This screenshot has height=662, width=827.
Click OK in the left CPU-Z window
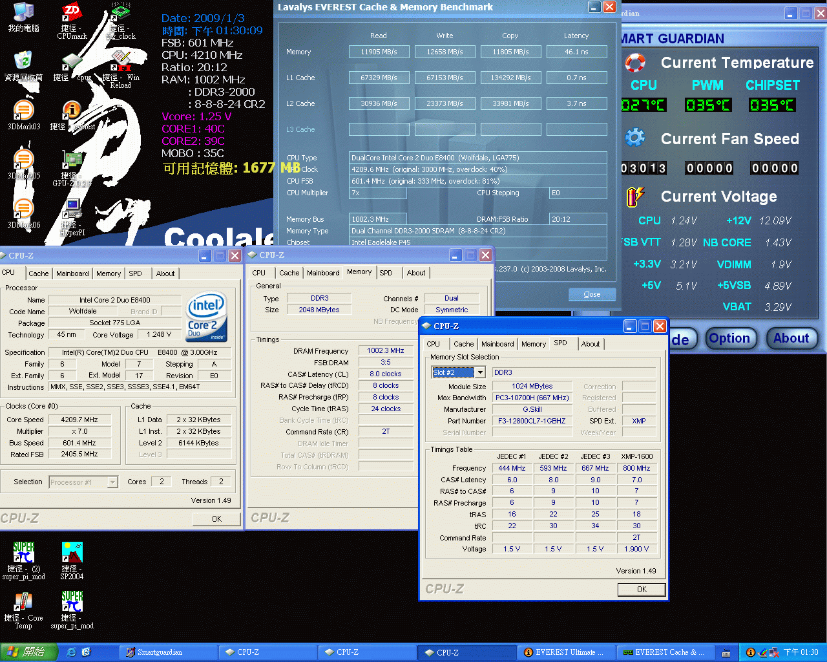point(216,518)
